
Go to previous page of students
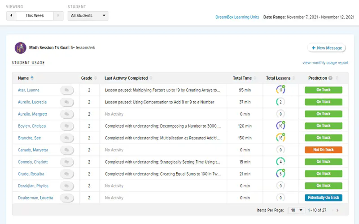[333, 210]
